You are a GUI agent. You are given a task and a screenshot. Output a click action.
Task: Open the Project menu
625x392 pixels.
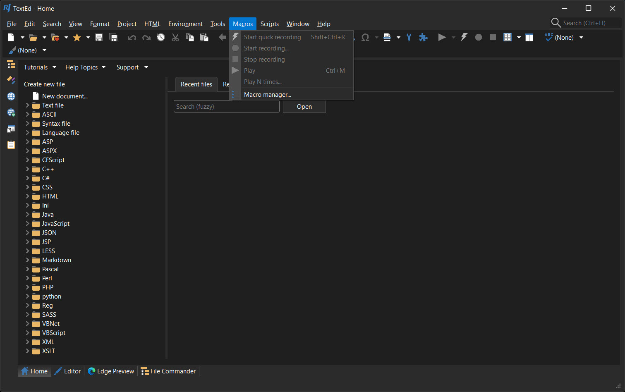[127, 24]
